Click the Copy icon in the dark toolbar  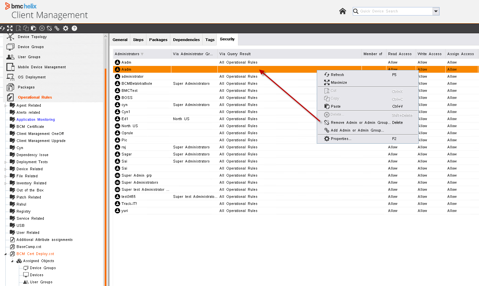point(26,28)
